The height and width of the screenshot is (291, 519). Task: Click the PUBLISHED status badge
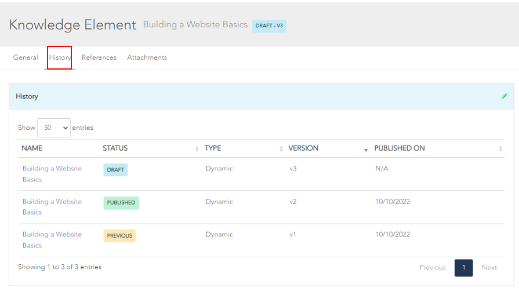[x=121, y=203]
